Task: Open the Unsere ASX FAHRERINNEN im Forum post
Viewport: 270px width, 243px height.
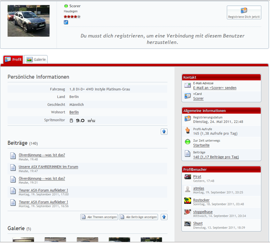Action: tap(48, 166)
